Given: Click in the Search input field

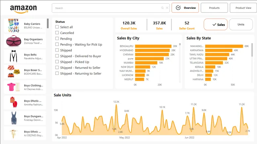Looking at the screenshot, I should click(x=111, y=8).
